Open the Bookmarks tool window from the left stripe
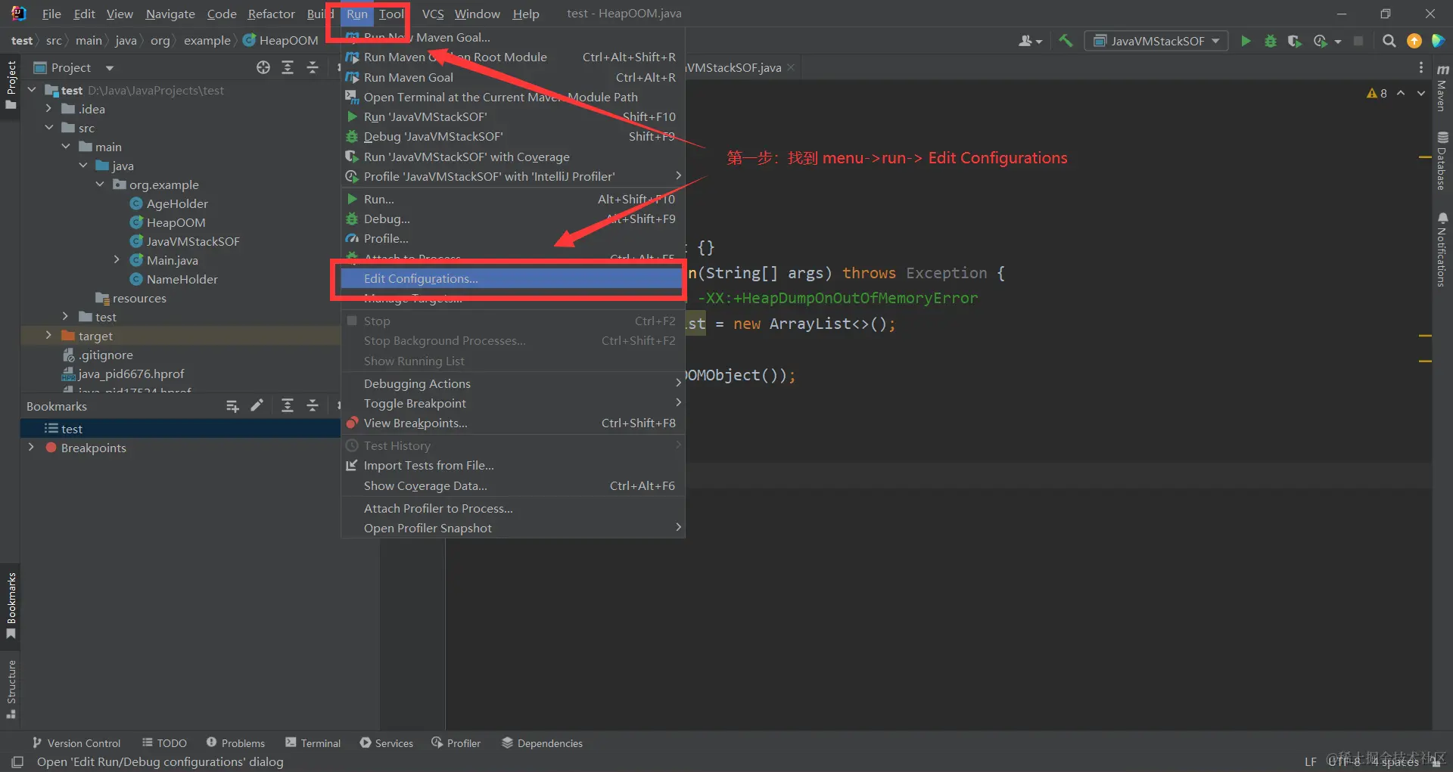 tap(11, 605)
